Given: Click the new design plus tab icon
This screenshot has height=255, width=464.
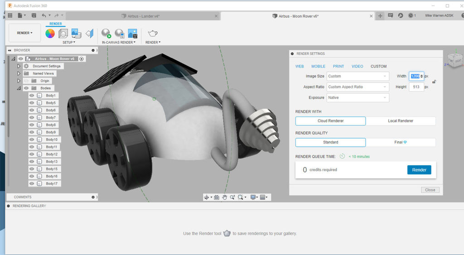Looking at the screenshot, I should (x=380, y=16).
